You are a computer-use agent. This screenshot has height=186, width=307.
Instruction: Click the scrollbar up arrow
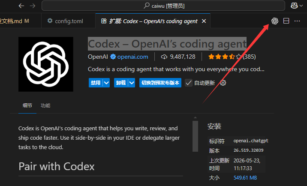(195, 117)
